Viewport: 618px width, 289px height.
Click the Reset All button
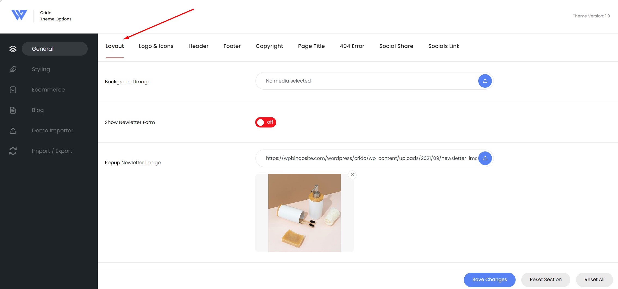[594, 279]
